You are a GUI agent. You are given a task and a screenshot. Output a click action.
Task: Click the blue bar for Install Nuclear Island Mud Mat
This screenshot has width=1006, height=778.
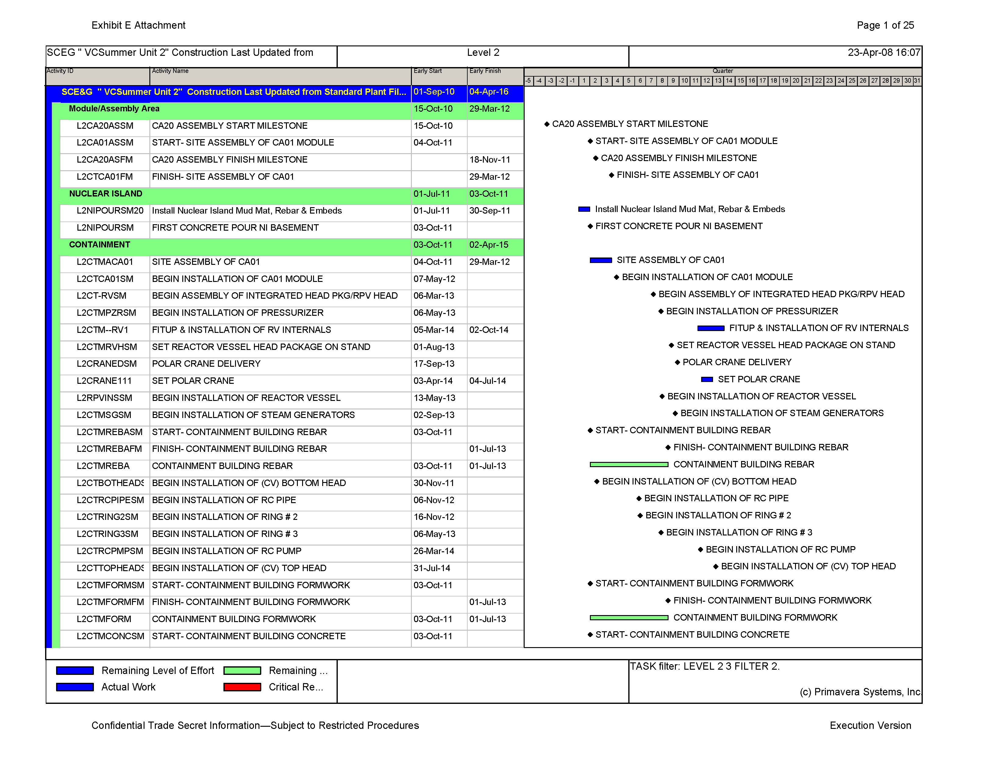pos(584,209)
